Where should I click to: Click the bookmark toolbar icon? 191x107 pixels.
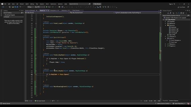point(108,7)
